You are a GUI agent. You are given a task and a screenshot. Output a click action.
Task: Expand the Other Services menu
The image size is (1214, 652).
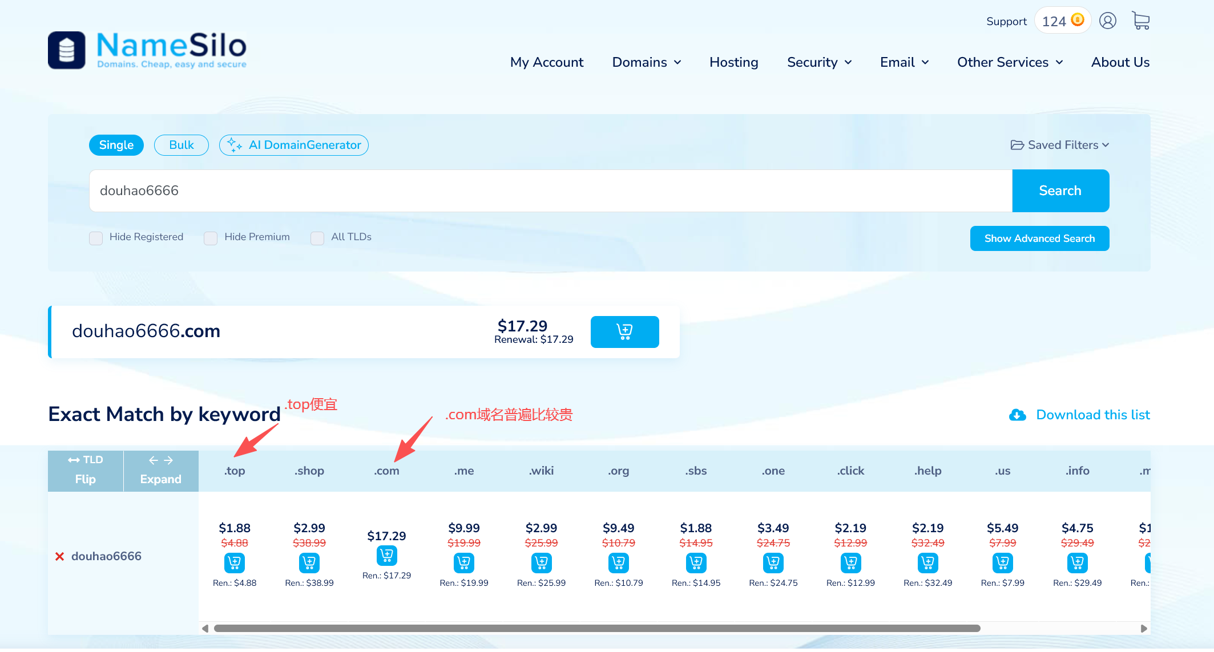pyautogui.click(x=1009, y=62)
